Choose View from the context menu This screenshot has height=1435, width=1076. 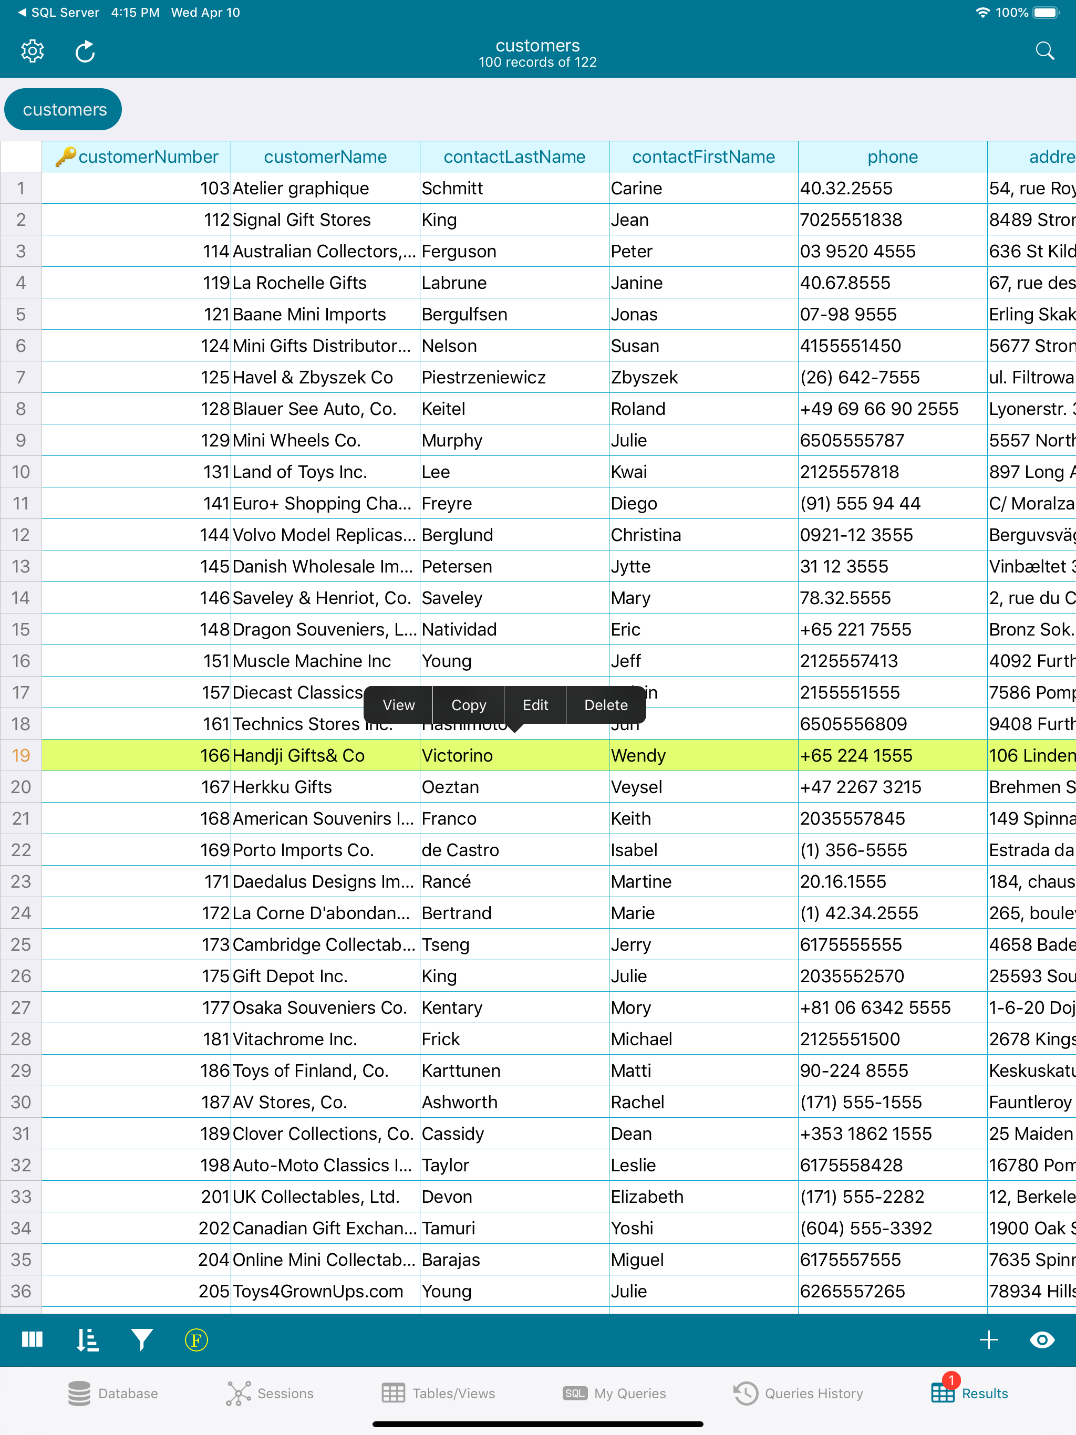coord(398,705)
